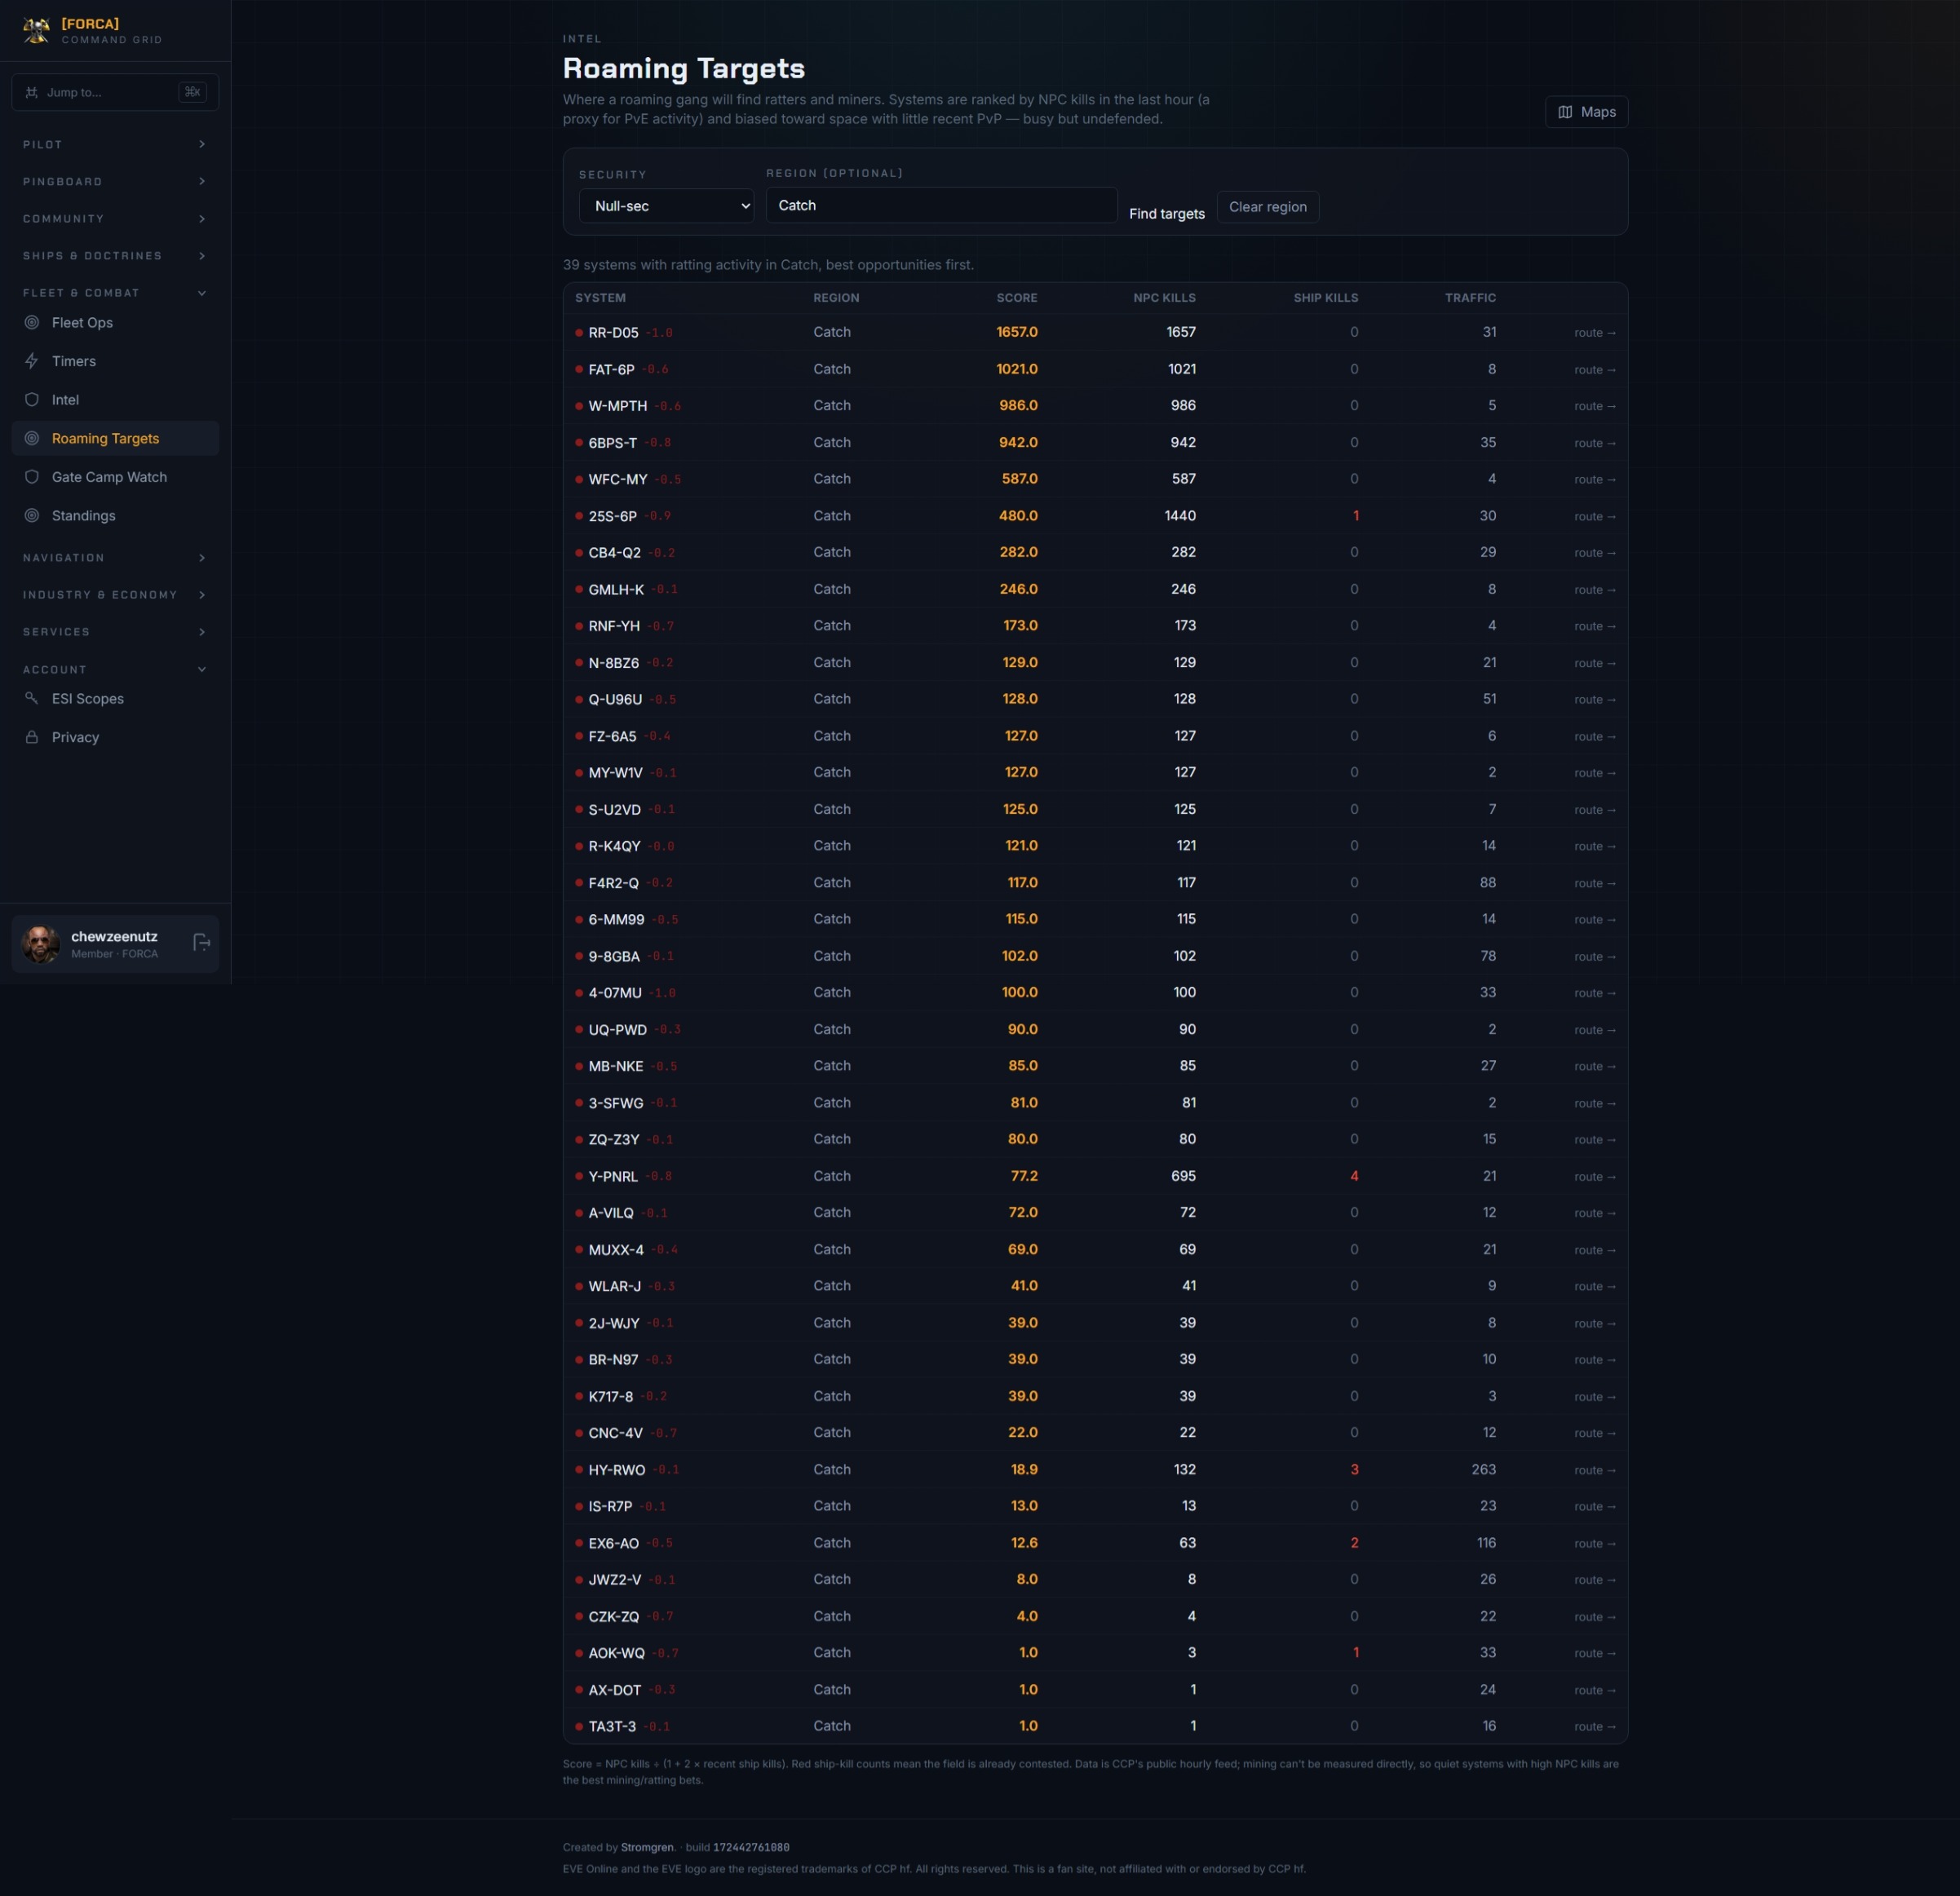Click the logout icon beside chewzeenutz
Screen dimensions: 1960x1896
tap(201, 942)
